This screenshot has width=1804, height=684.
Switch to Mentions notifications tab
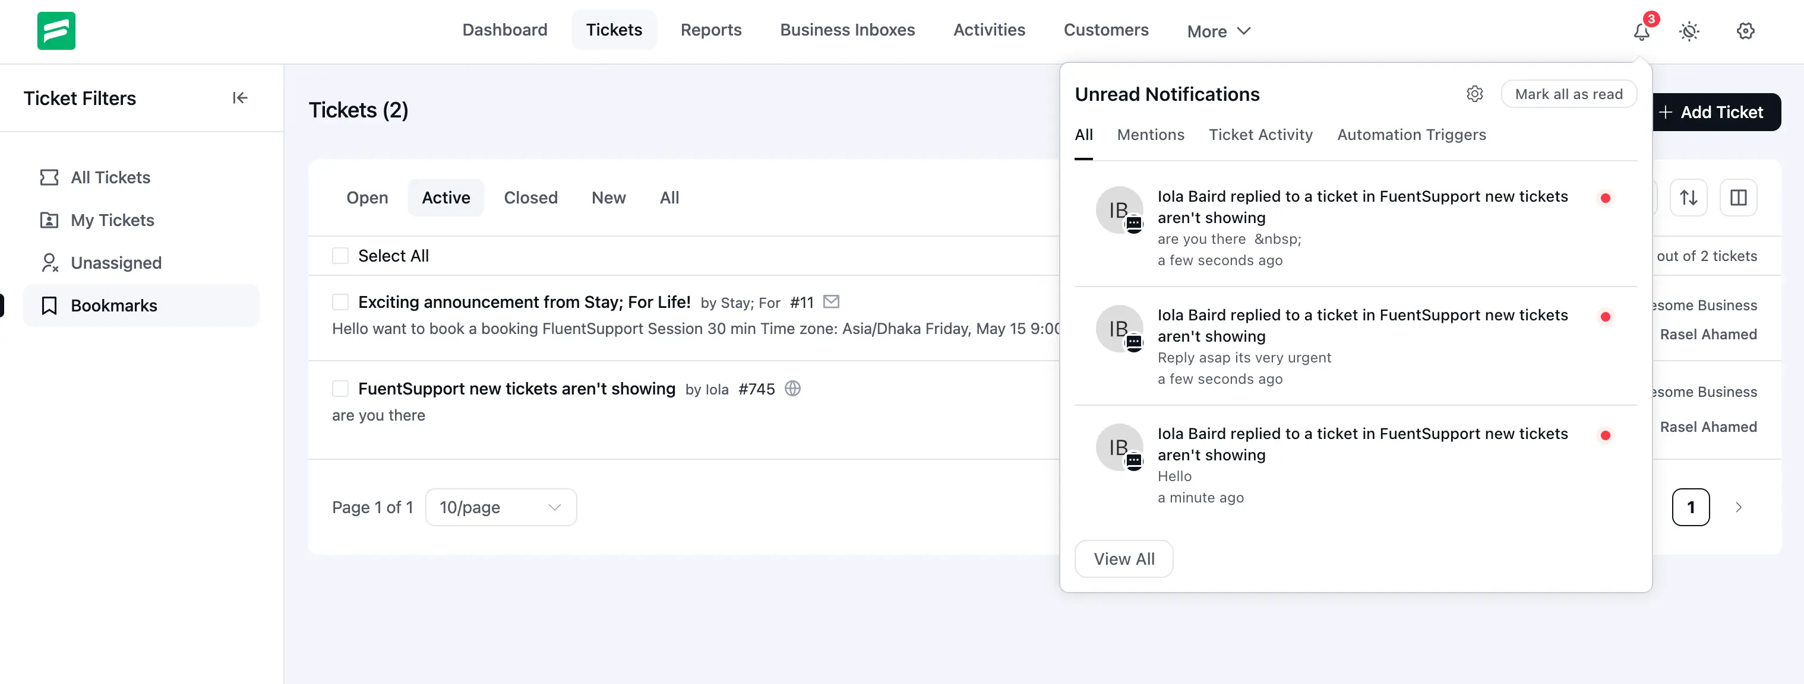tap(1151, 135)
